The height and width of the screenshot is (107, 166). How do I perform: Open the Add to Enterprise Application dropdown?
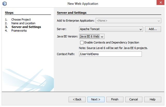pos(128,21)
